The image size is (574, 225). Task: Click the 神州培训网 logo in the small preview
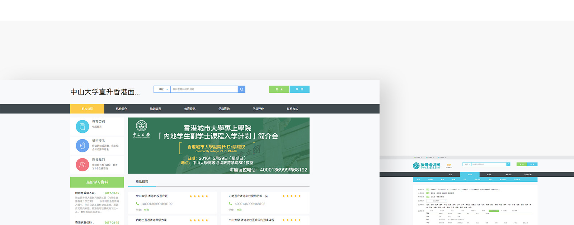[427, 166]
